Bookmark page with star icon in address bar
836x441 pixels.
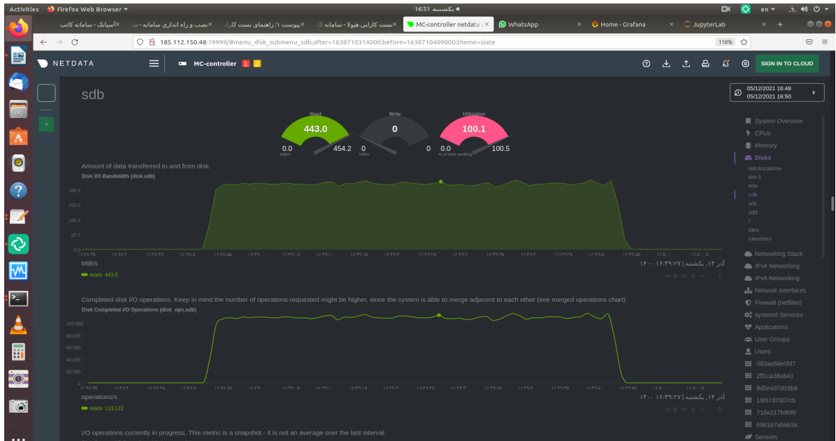point(744,42)
